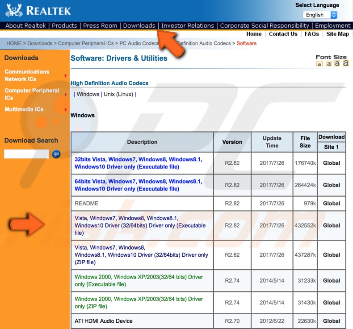The width and height of the screenshot is (353, 329).
Task: Jump to Unix (Linux) section link
Action: pyautogui.click(x=118, y=94)
